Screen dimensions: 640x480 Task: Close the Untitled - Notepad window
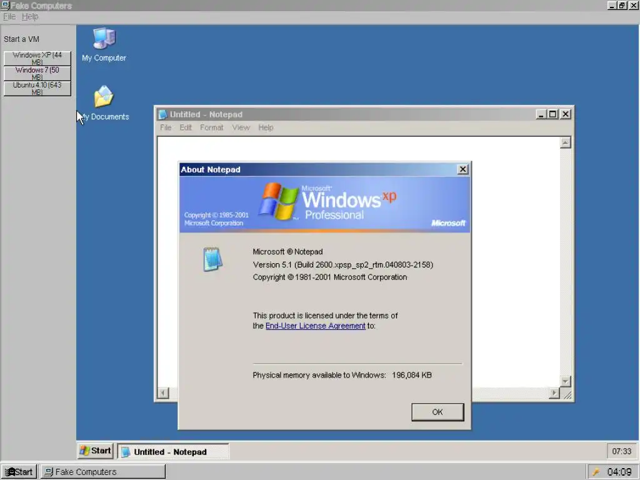tap(565, 115)
